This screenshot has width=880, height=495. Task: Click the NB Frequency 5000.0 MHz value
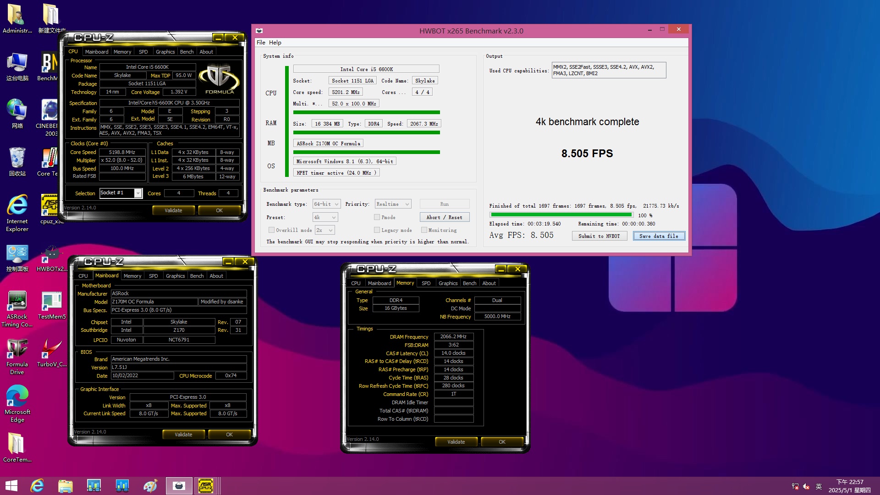click(497, 316)
